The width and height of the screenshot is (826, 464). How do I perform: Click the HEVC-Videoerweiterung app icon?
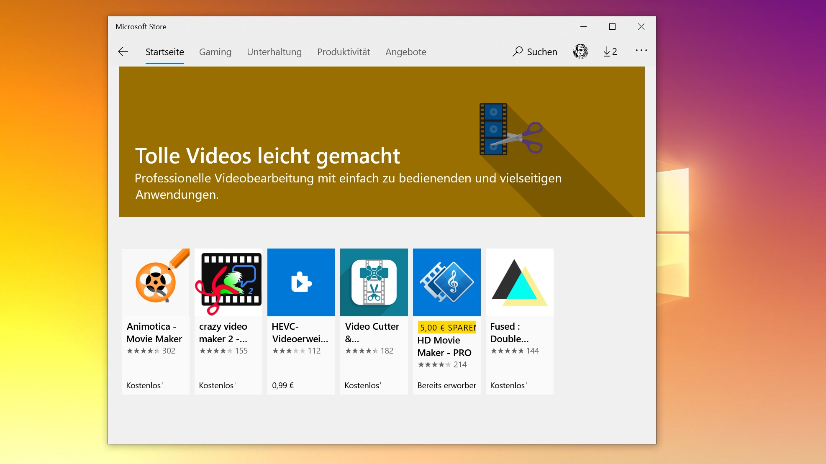click(x=301, y=282)
